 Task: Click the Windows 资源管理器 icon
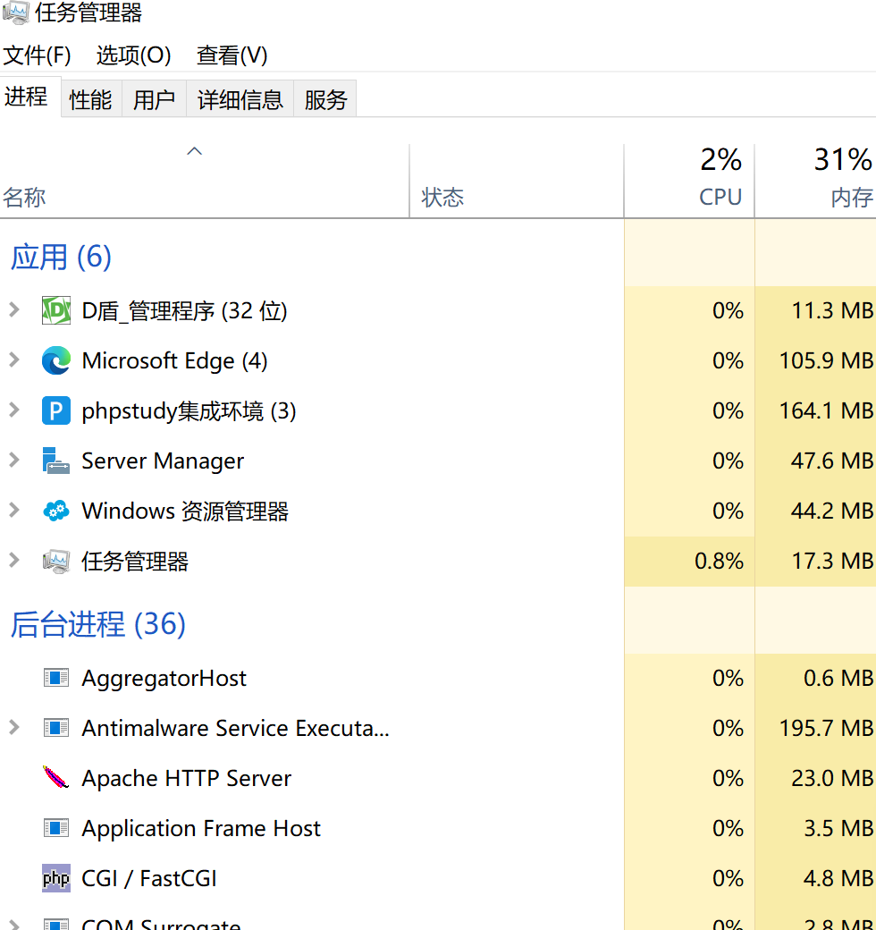[56, 511]
